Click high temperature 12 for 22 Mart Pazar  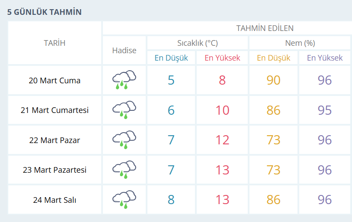[x=222, y=140]
